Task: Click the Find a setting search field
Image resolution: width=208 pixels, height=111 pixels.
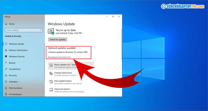Action: [x=24, y=30]
